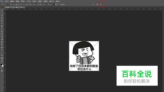
Task: Click the X position field
Action: coord(15,5)
